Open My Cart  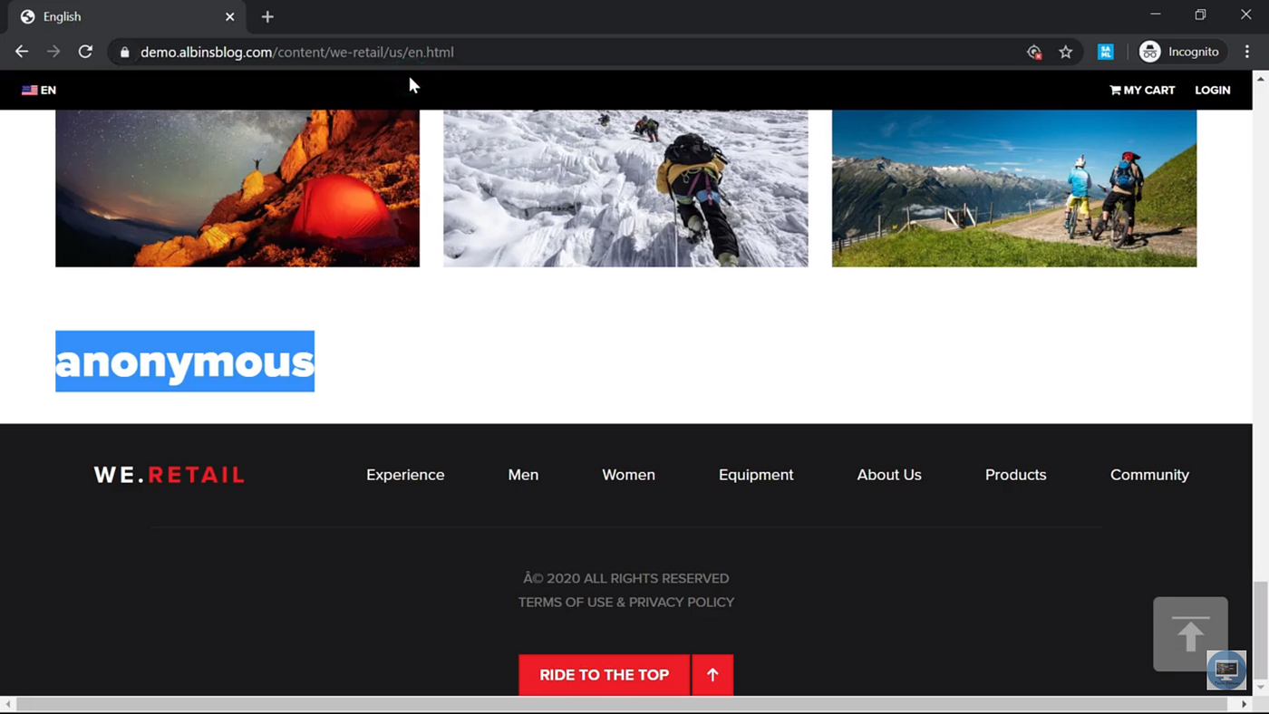coord(1142,90)
